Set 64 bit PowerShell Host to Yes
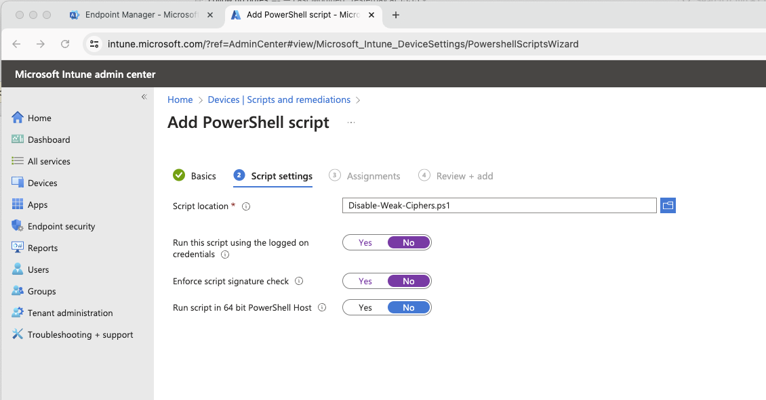 [x=365, y=307]
